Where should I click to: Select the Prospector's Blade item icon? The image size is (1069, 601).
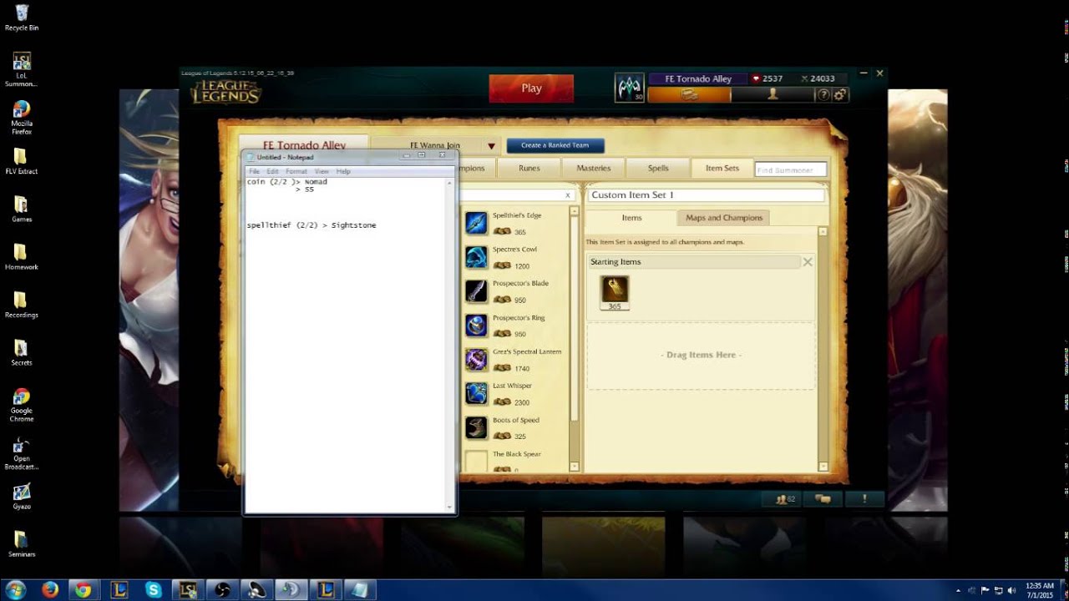[x=476, y=291]
